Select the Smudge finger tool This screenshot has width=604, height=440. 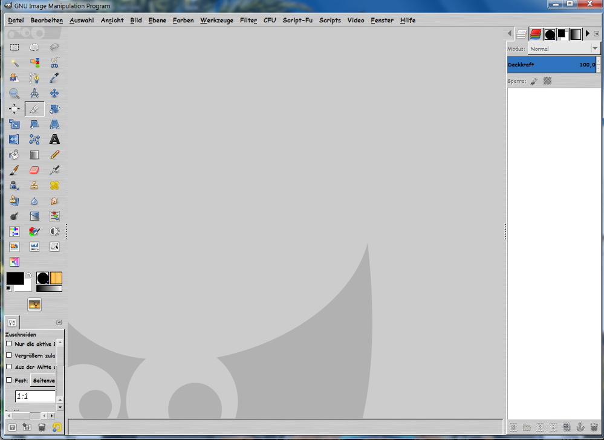[54, 201]
